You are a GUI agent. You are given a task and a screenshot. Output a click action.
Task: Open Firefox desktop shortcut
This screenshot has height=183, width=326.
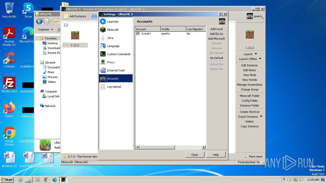point(9,110)
